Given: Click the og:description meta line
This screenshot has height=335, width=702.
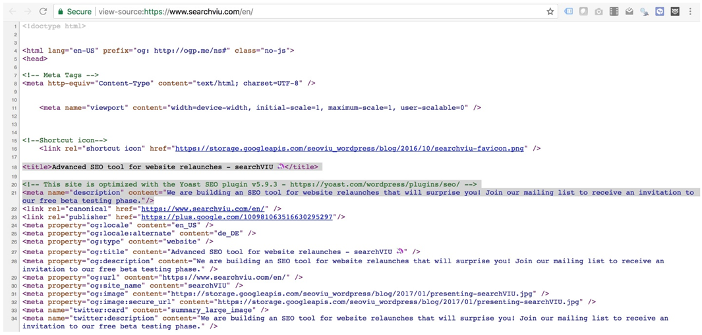Looking at the screenshot, I should coord(343,265).
